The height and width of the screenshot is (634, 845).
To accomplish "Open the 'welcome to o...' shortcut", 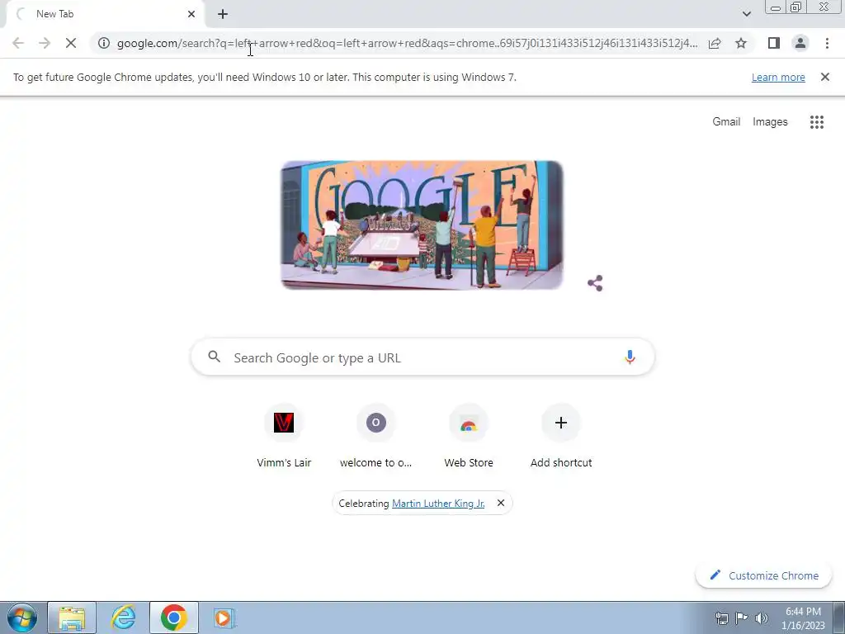I will [x=376, y=436].
